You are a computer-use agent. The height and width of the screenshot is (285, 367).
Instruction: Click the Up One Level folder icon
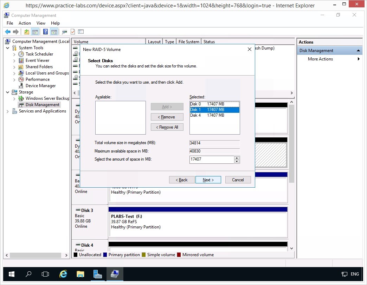coord(27,32)
